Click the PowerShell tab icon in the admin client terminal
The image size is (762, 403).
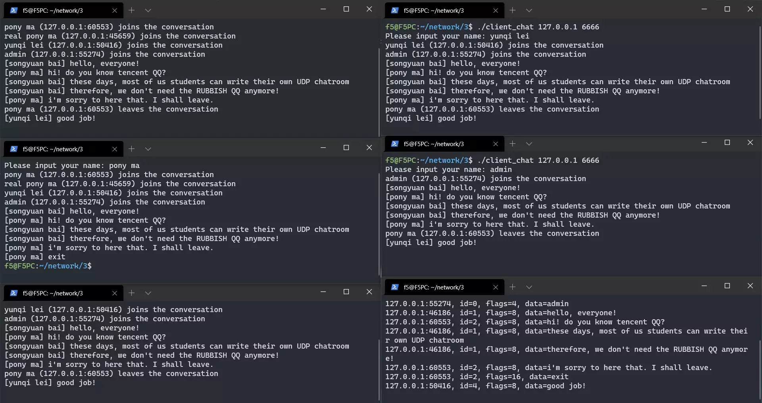(x=394, y=144)
